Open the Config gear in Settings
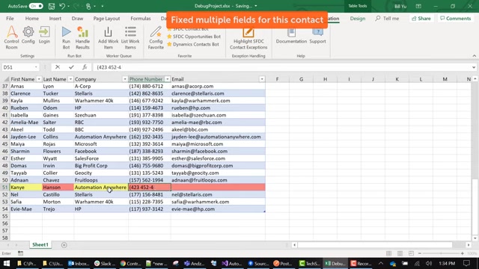Screen dimensions: 479x269 tap(28, 35)
